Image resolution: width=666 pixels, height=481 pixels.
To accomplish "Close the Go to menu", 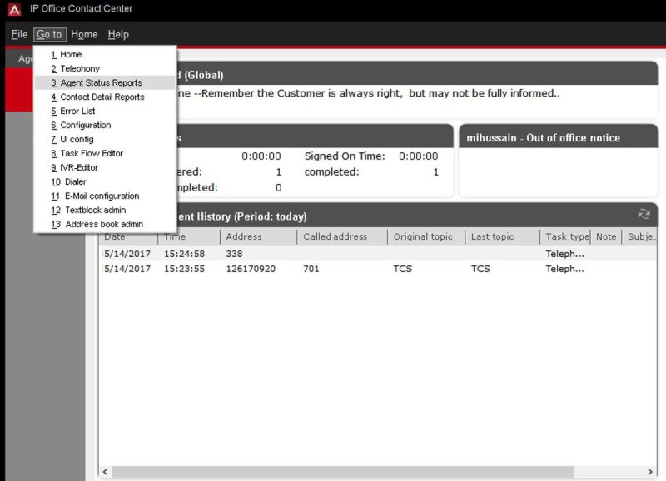I will pos(49,34).
